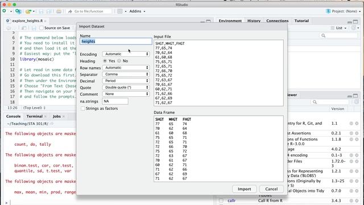Screen dimensions: 364x205
Task: Close the Jobs tab
Action: tap(63, 116)
